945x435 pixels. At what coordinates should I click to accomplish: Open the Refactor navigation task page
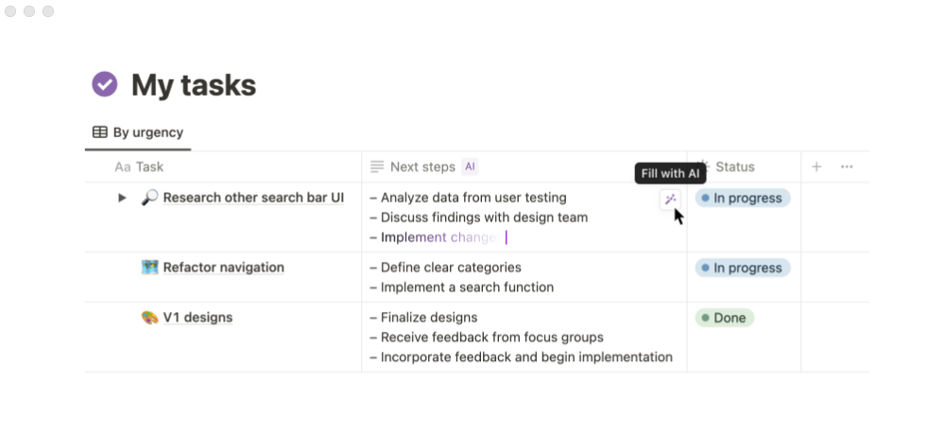[224, 268]
